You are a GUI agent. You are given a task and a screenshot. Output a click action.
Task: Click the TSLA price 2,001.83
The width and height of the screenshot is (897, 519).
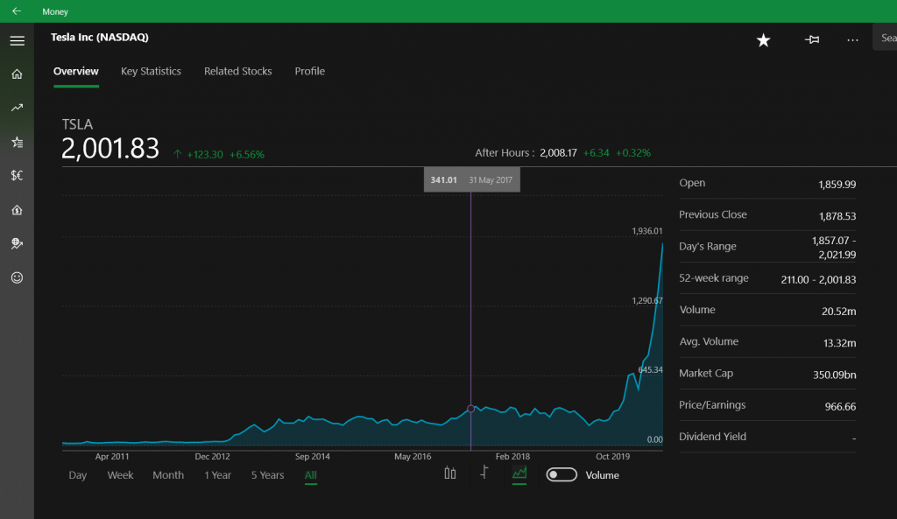[110, 149]
